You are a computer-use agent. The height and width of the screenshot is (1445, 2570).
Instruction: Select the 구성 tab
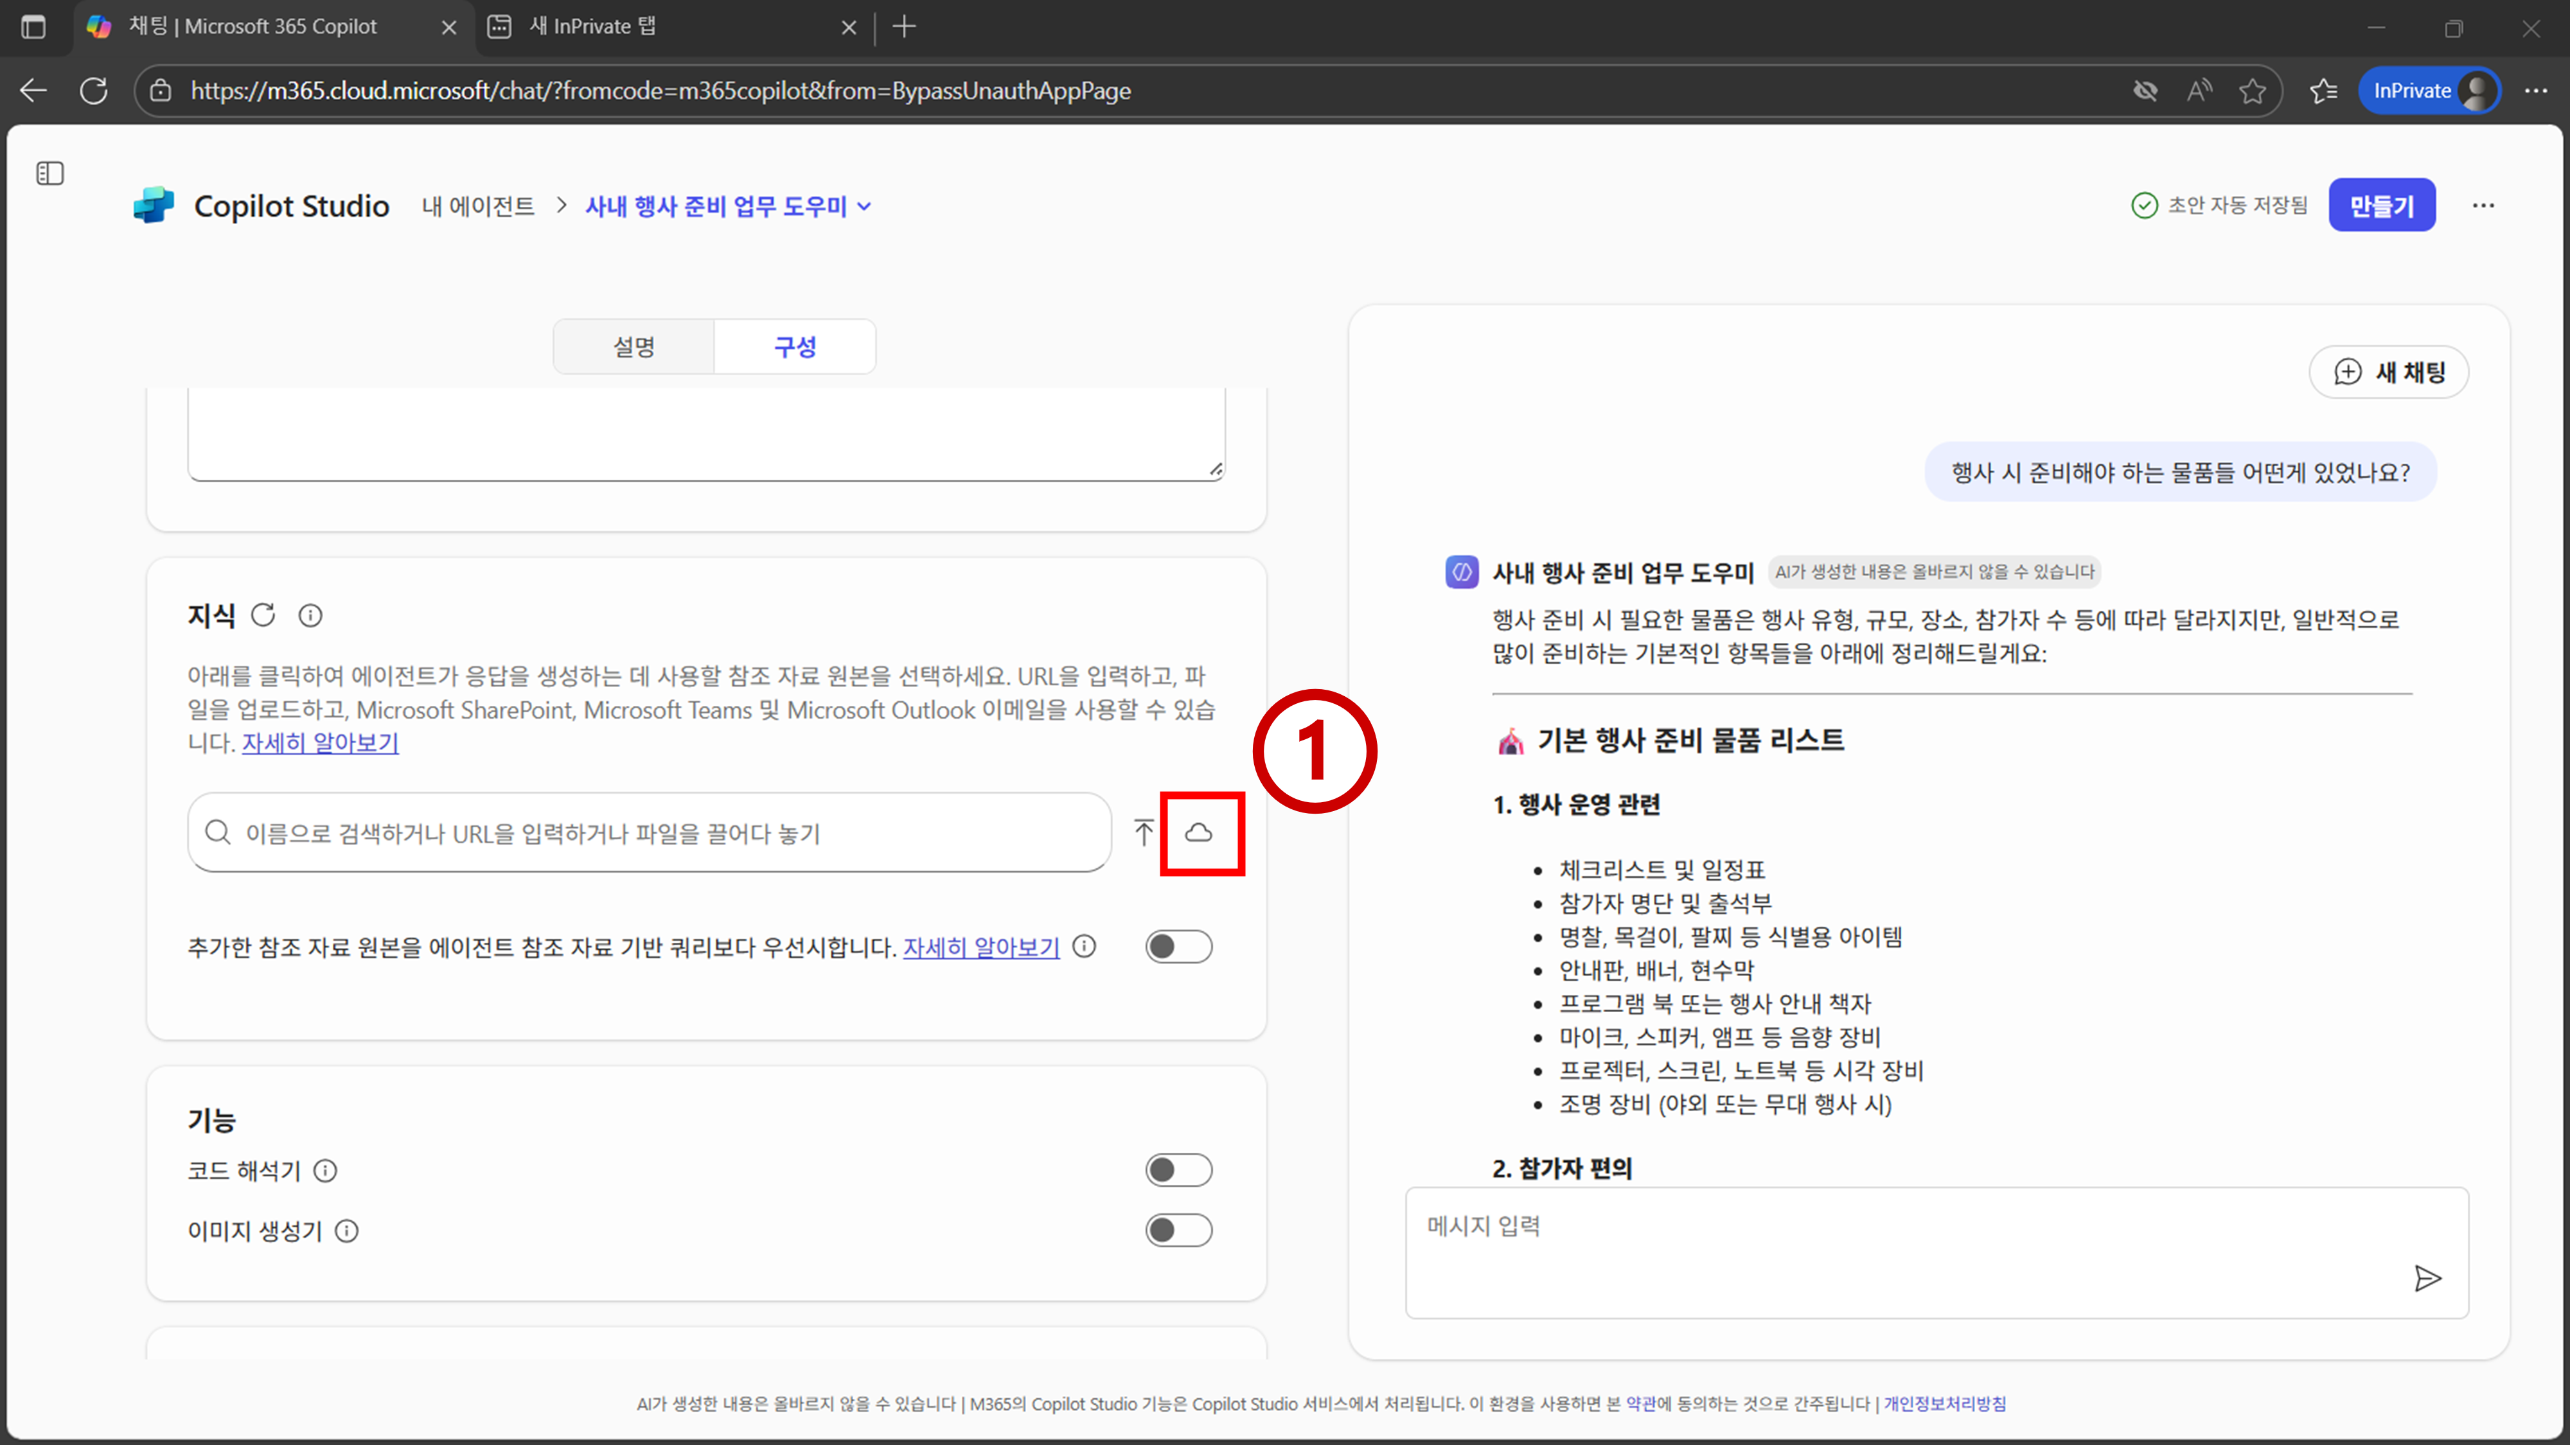click(x=795, y=347)
